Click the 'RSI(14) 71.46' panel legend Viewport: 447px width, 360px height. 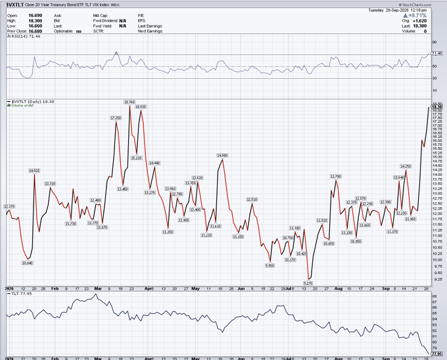coord(26,36)
